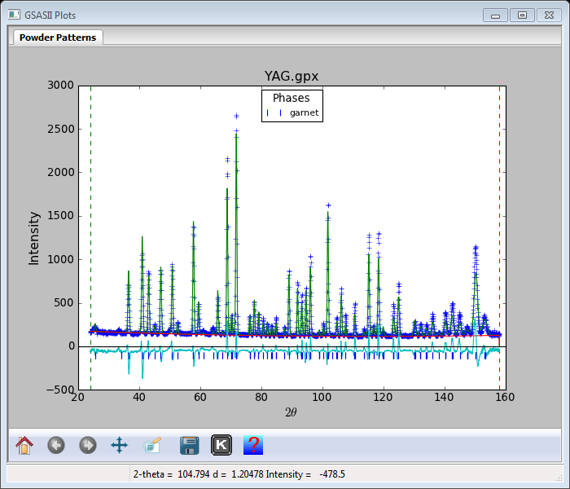Viewport: 570px width, 489px height.
Task: Click the 2-theta status bar readout
Action: [x=239, y=474]
